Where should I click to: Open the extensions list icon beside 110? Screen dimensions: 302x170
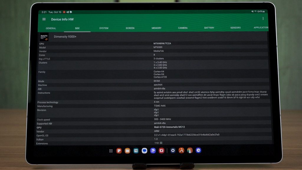point(161,143)
